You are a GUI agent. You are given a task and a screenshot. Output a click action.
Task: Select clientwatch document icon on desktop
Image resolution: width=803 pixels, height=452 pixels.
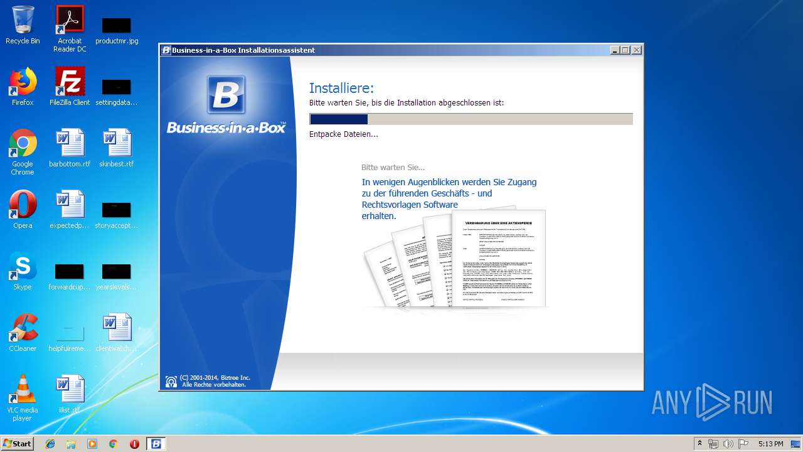pyautogui.click(x=117, y=333)
